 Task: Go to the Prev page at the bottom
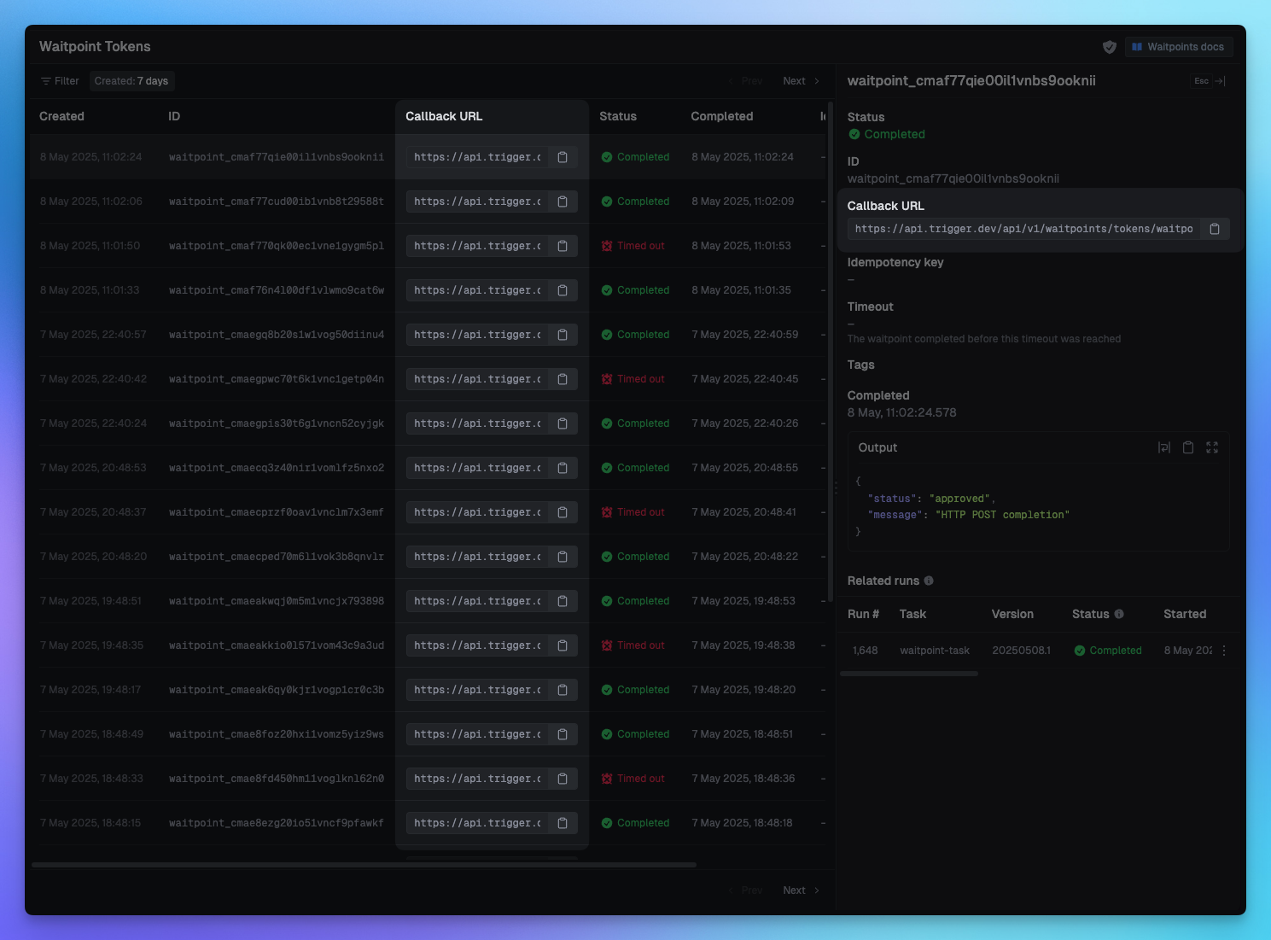[745, 890]
